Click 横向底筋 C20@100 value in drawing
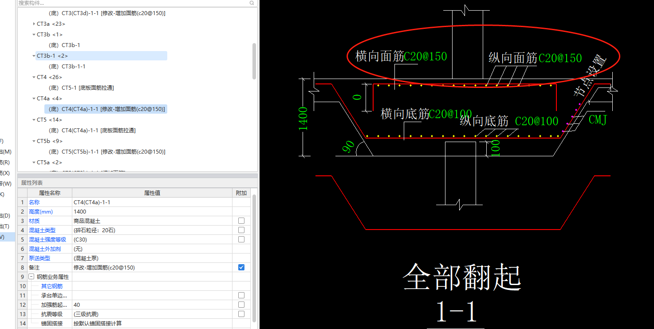Viewport: 654px width, 329px height. (x=450, y=114)
